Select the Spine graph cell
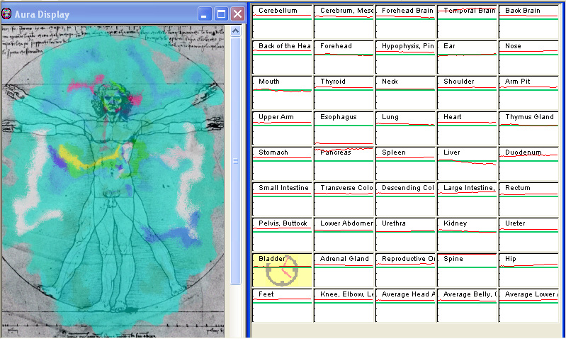This screenshot has width=566, height=339. point(467,269)
